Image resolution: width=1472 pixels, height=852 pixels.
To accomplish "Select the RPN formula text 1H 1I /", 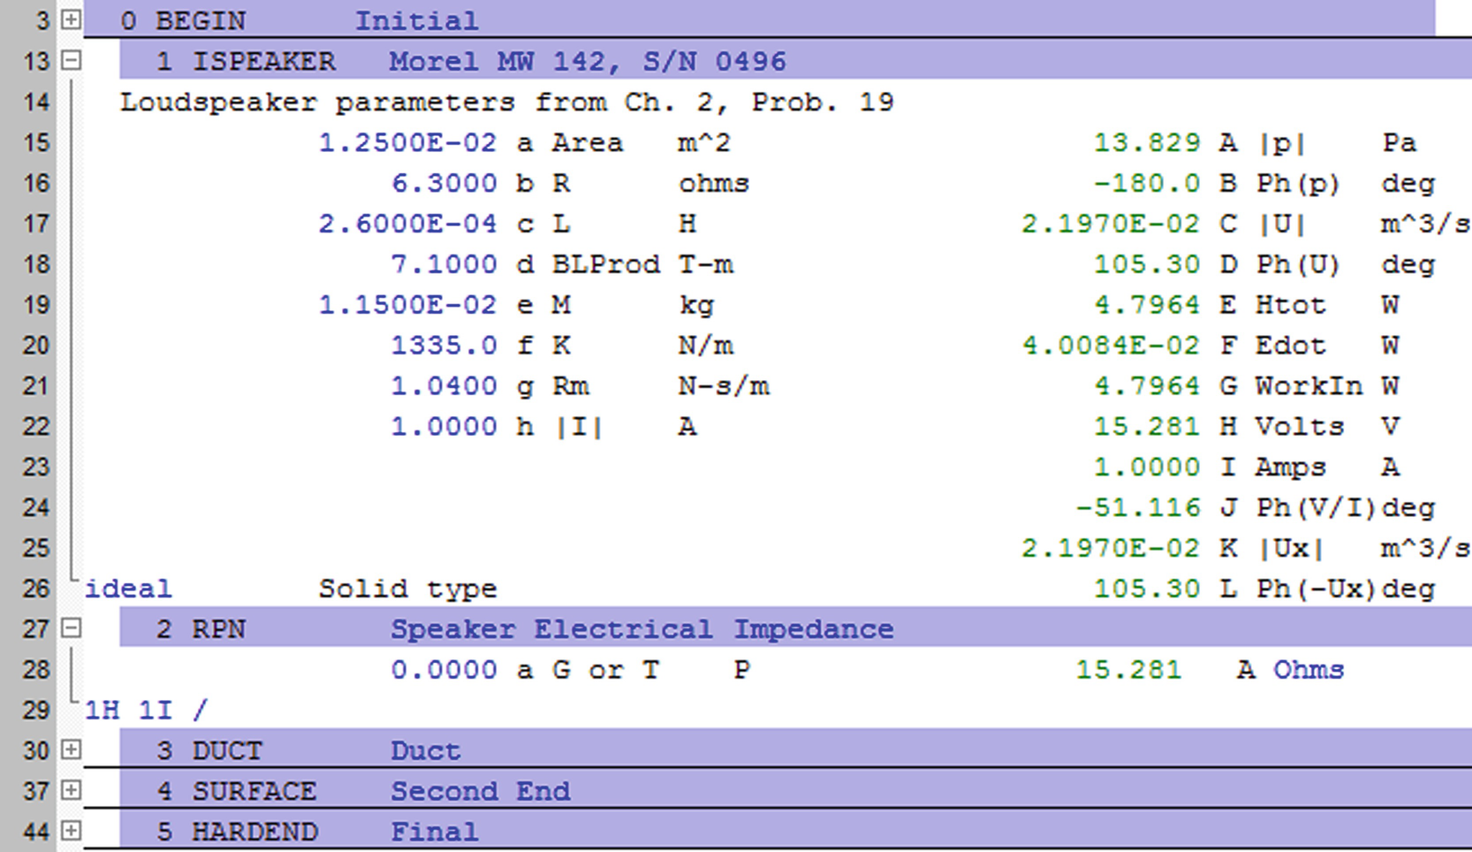I will 146,710.
